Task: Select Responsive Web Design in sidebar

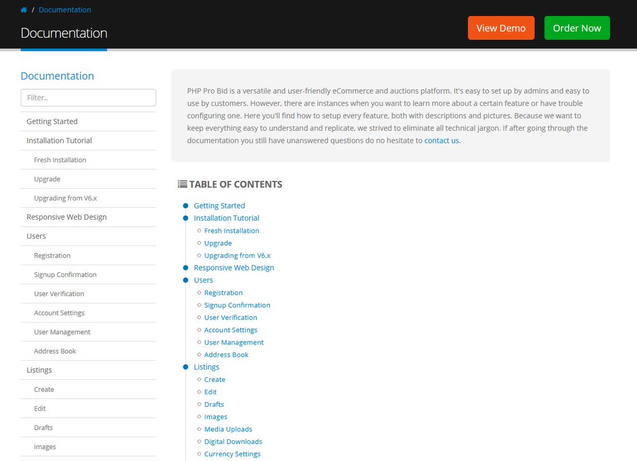Action: [88, 217]
